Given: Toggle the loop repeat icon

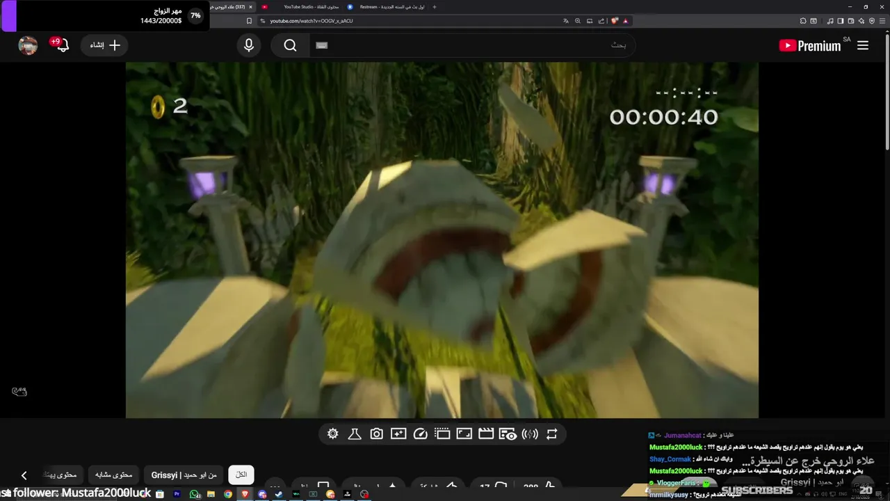Looking at the screenshot, I should (x=552, y=434).
